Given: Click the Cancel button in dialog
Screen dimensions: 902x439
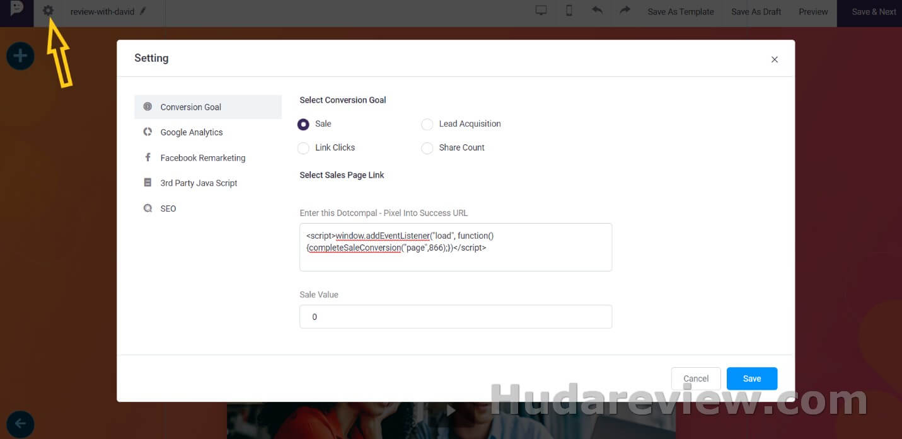Looking at the screenshot, I should [696, 379].
